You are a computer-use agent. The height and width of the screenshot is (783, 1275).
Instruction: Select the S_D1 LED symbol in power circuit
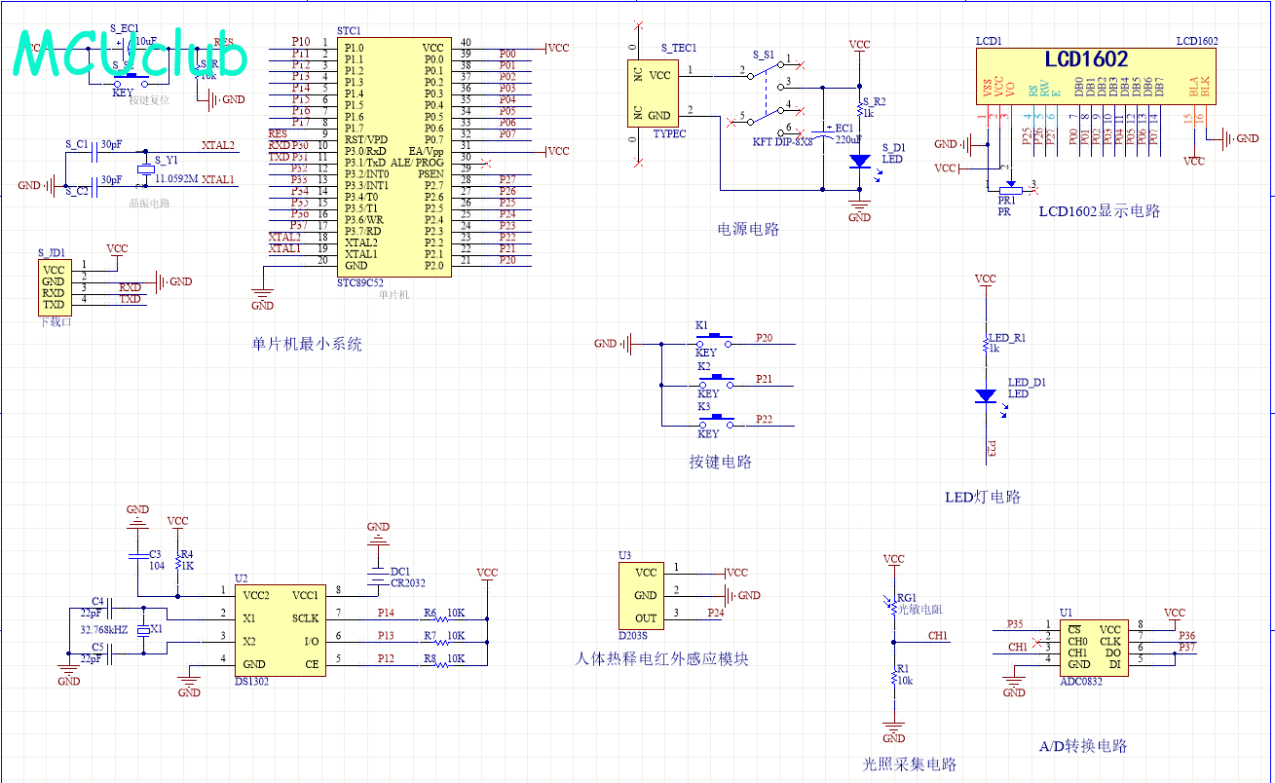[859, 162]
